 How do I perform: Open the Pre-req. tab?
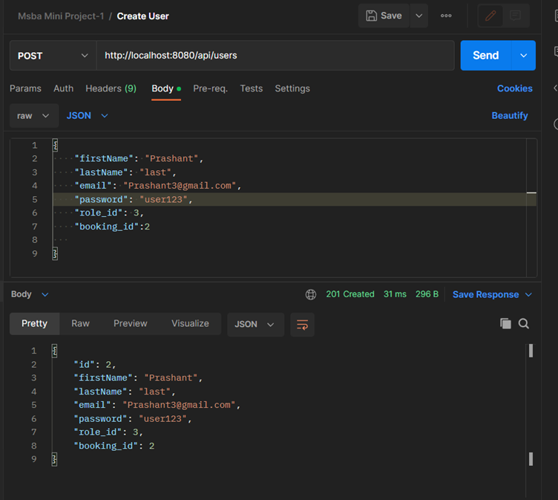click(x=210, y=88)
